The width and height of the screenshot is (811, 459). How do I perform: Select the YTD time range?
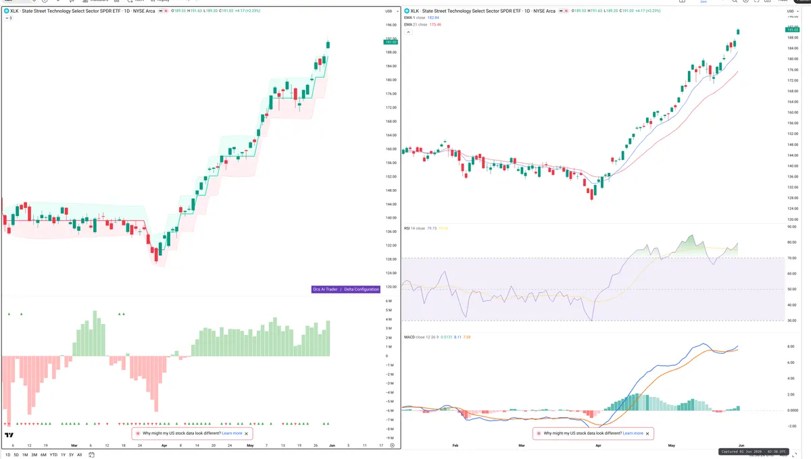53,455
